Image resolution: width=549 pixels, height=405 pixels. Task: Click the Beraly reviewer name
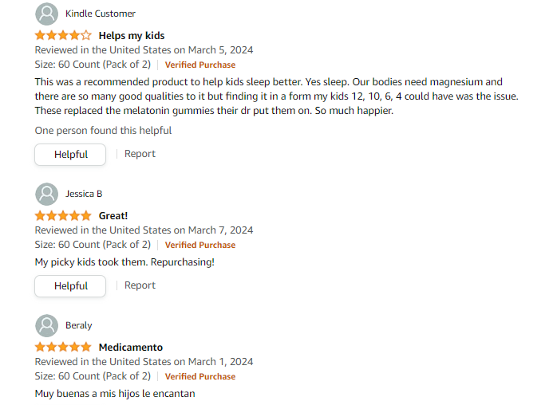coord(79,325)
